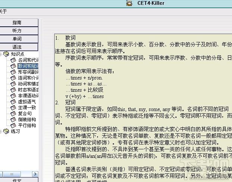The image size is (232, 182).
Task: Click the line '…times + 比较级'
Action: (x=84, y=90)
